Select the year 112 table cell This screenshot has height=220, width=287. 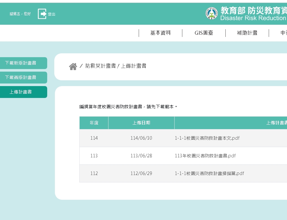coord(94,173)
